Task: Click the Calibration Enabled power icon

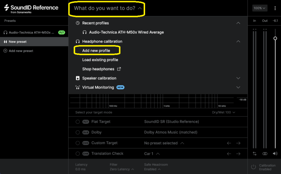Action: [x=253, y=167]
